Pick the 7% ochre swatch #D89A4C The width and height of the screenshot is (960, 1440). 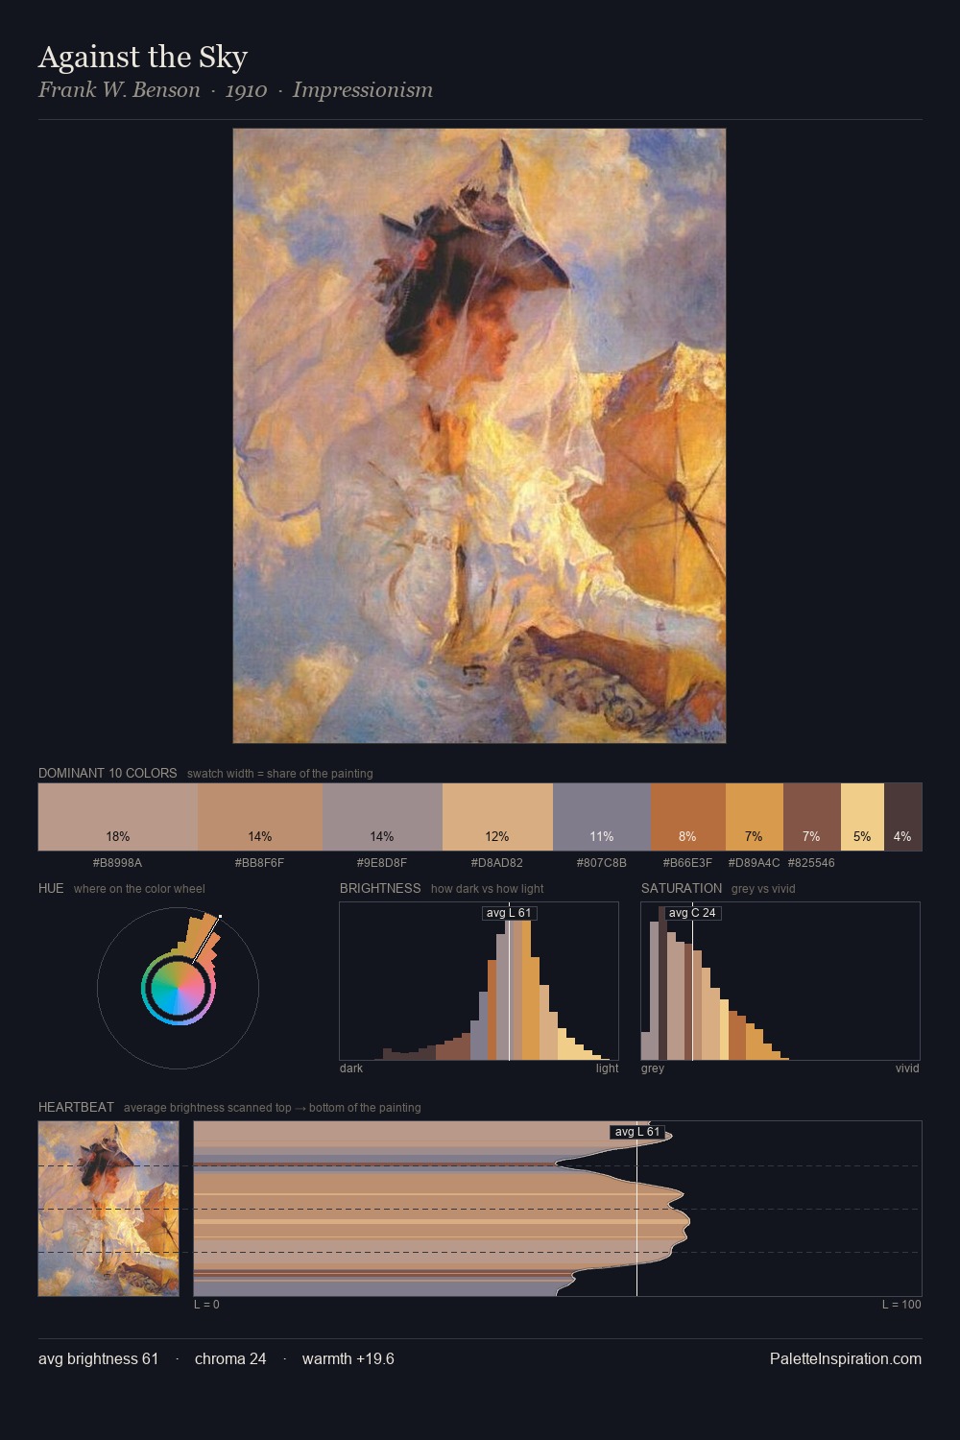point(755,817)
